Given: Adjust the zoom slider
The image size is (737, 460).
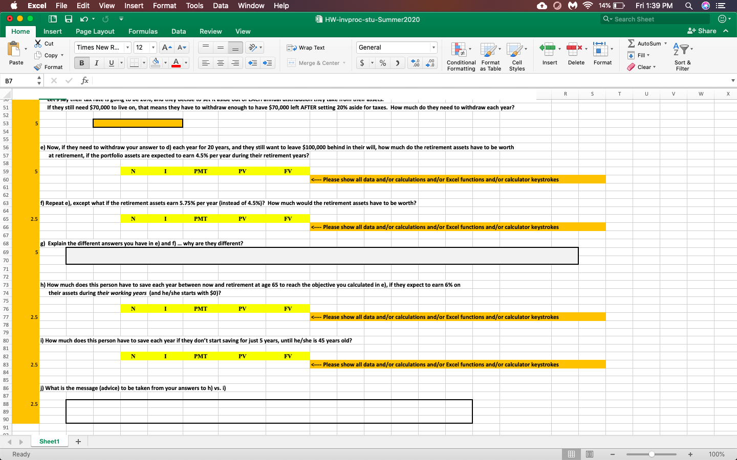Looking at the screenshot, I should click(x=651, y=454).
